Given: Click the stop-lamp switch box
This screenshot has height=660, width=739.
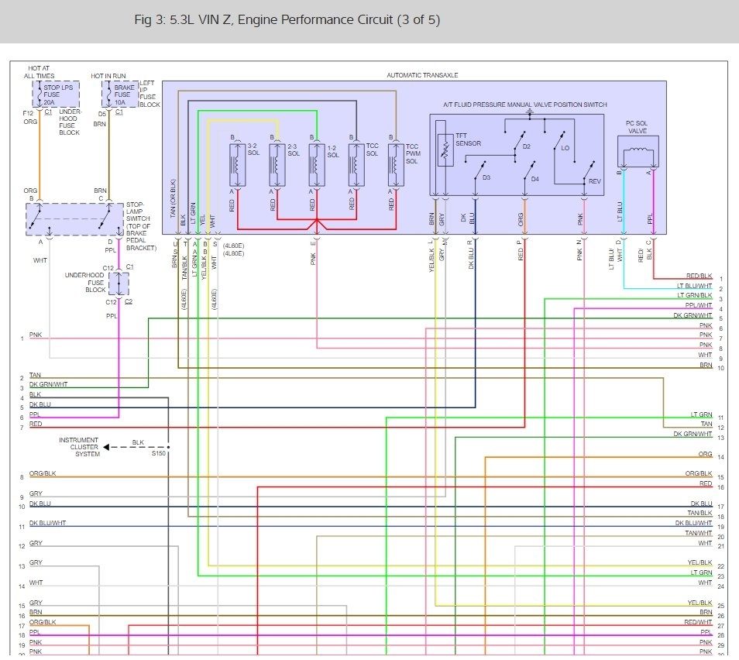Looking at the screenshot, I should coord(77,220).
